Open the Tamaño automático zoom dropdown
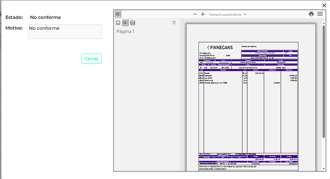The width and height of the screenshot is (330, 179). [x=228, y=14]
